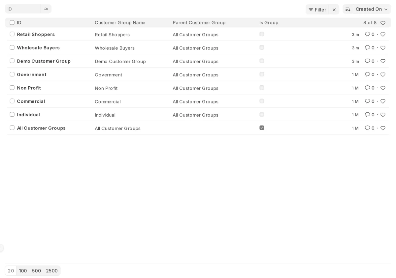Open the All Customer Groups record link

click(41, 128)
